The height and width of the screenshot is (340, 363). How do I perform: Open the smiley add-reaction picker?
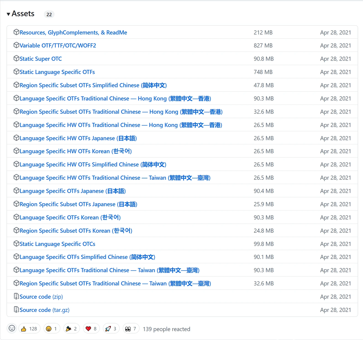pos(12,328)
